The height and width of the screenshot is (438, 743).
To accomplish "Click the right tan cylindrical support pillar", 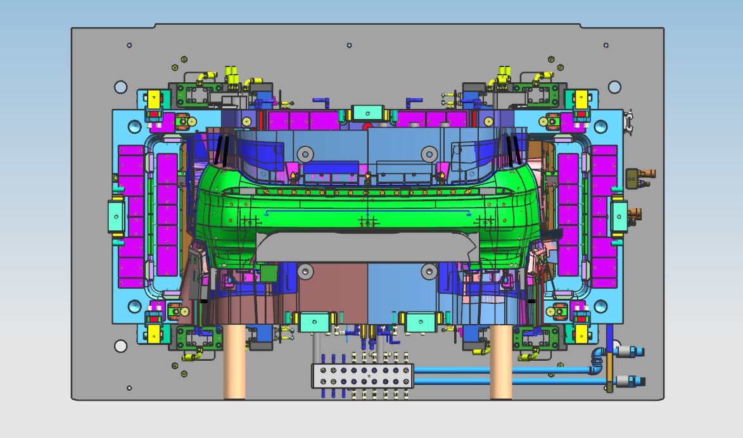I will tap(501, 362).
